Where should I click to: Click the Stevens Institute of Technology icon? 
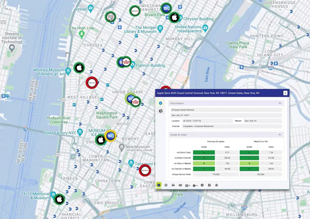point(12,48)
